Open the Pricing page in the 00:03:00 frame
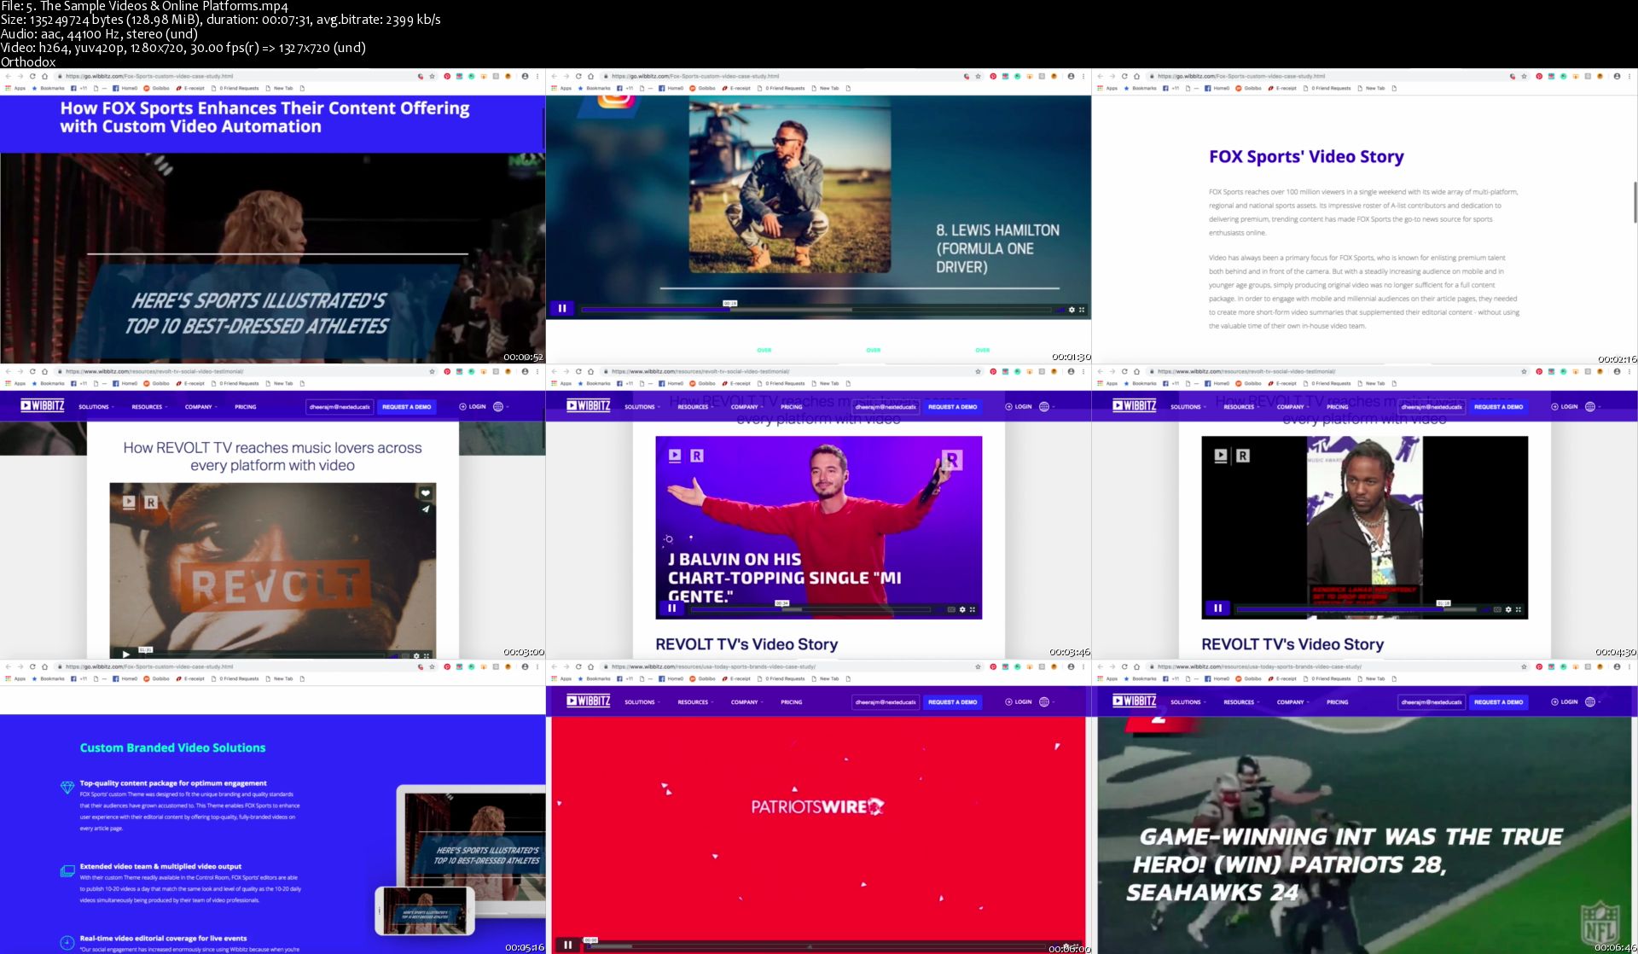The height and width of the screenshot is (954, 1638). (x=246, y=407)
